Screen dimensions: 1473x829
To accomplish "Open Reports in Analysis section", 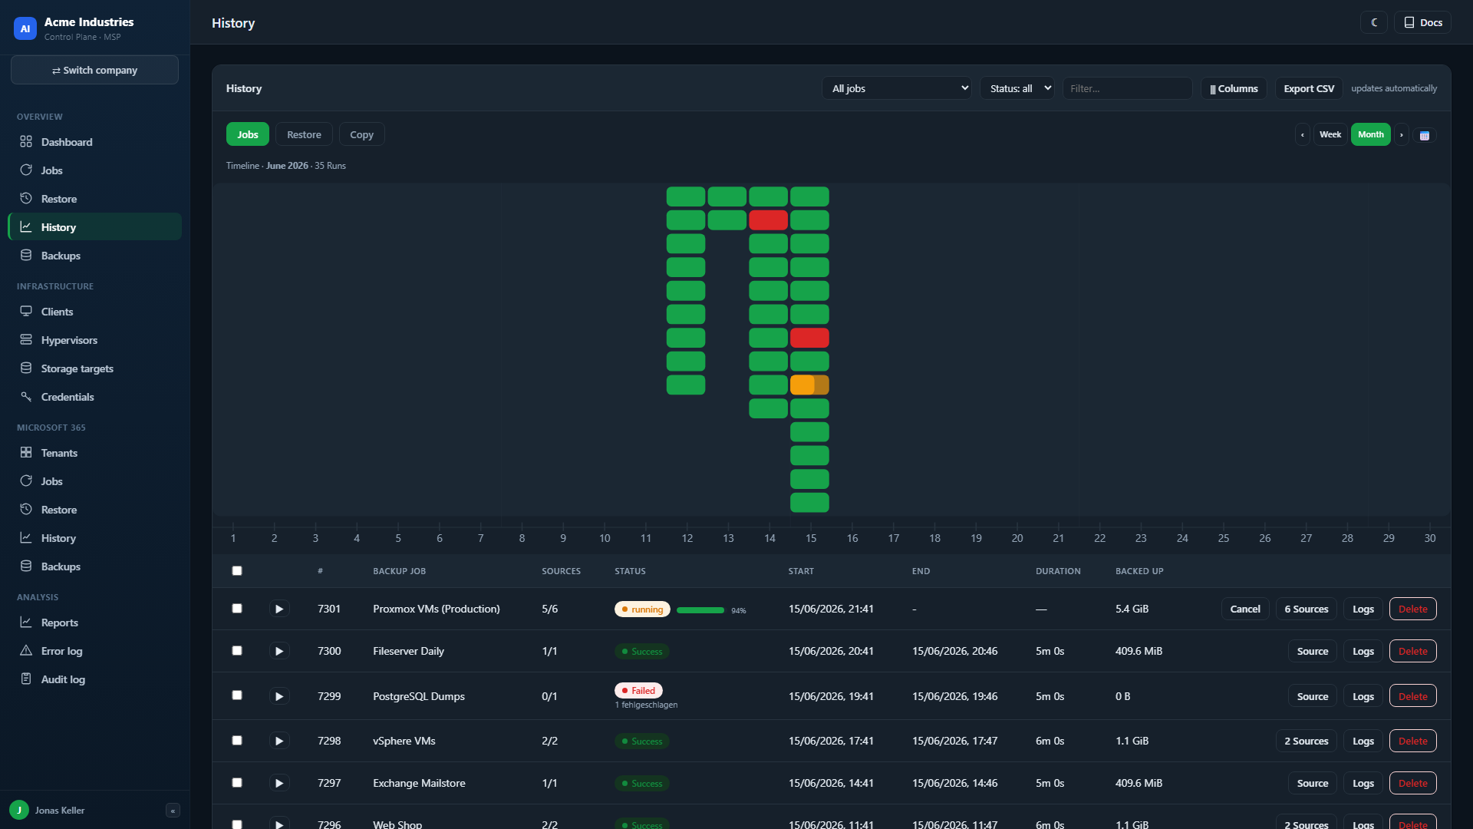I will [x=94, y=623].
